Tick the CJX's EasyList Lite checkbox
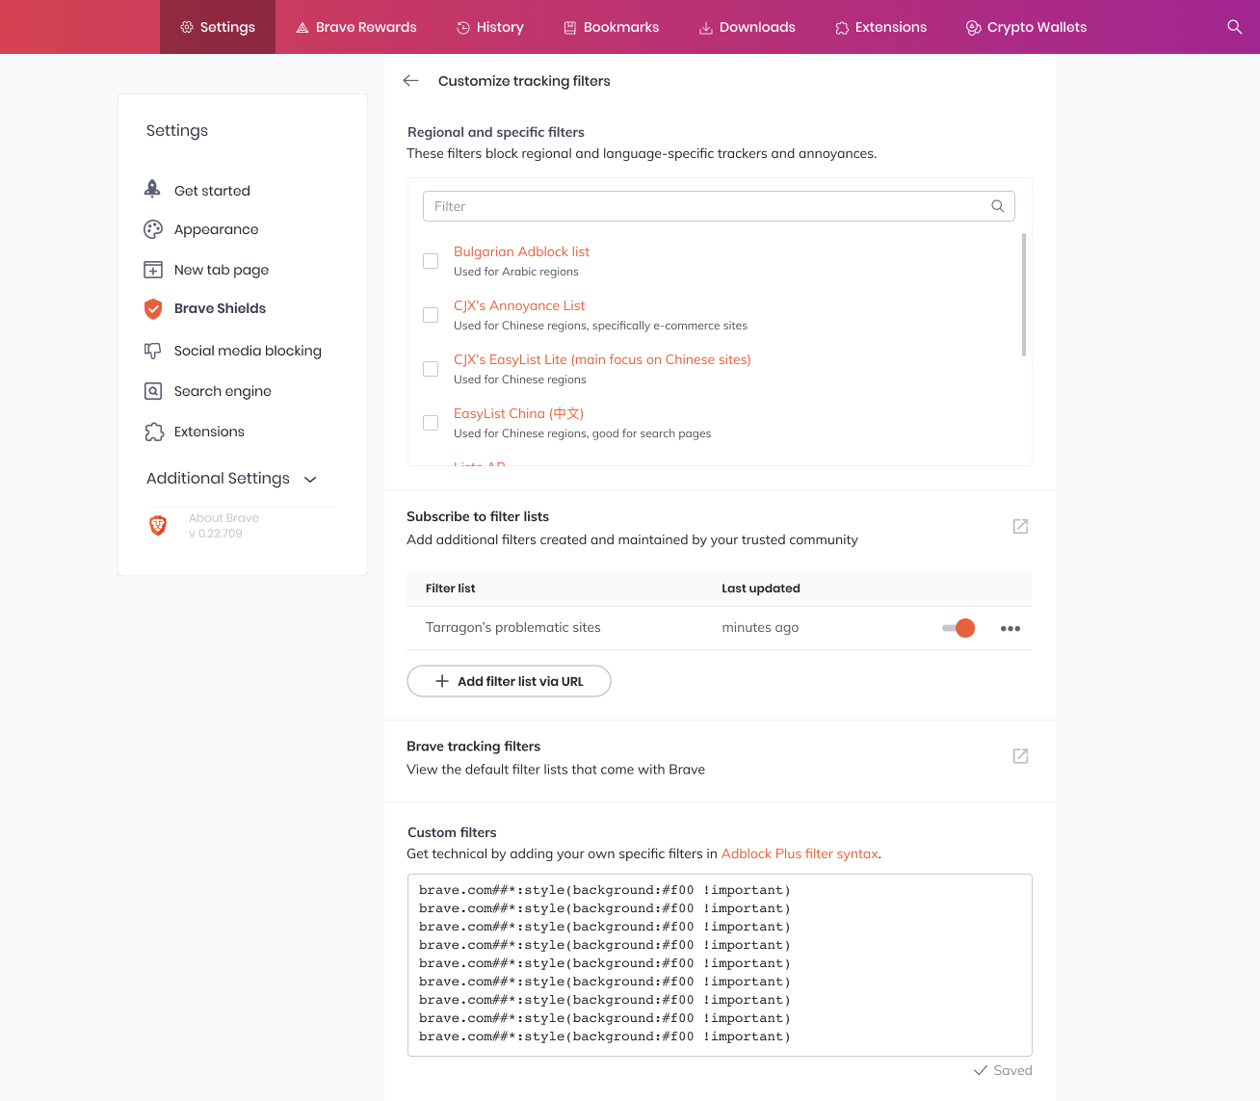The image size is (1260, 1101). [x=431, y=369]
